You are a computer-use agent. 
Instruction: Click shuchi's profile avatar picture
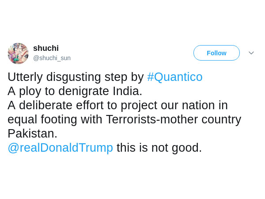18,54
